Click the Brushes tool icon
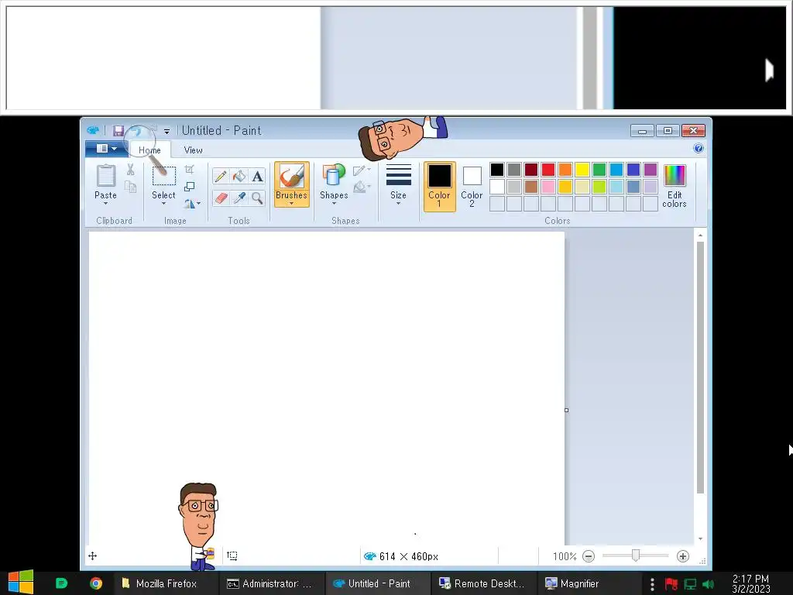793x595 pixels. [x=292, y=176]
